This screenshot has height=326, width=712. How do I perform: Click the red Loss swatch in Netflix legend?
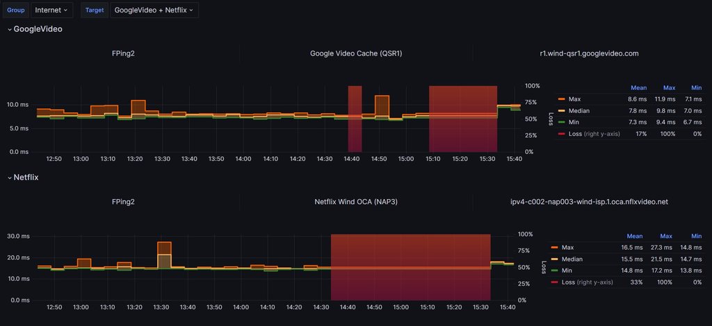click(554, 282)
